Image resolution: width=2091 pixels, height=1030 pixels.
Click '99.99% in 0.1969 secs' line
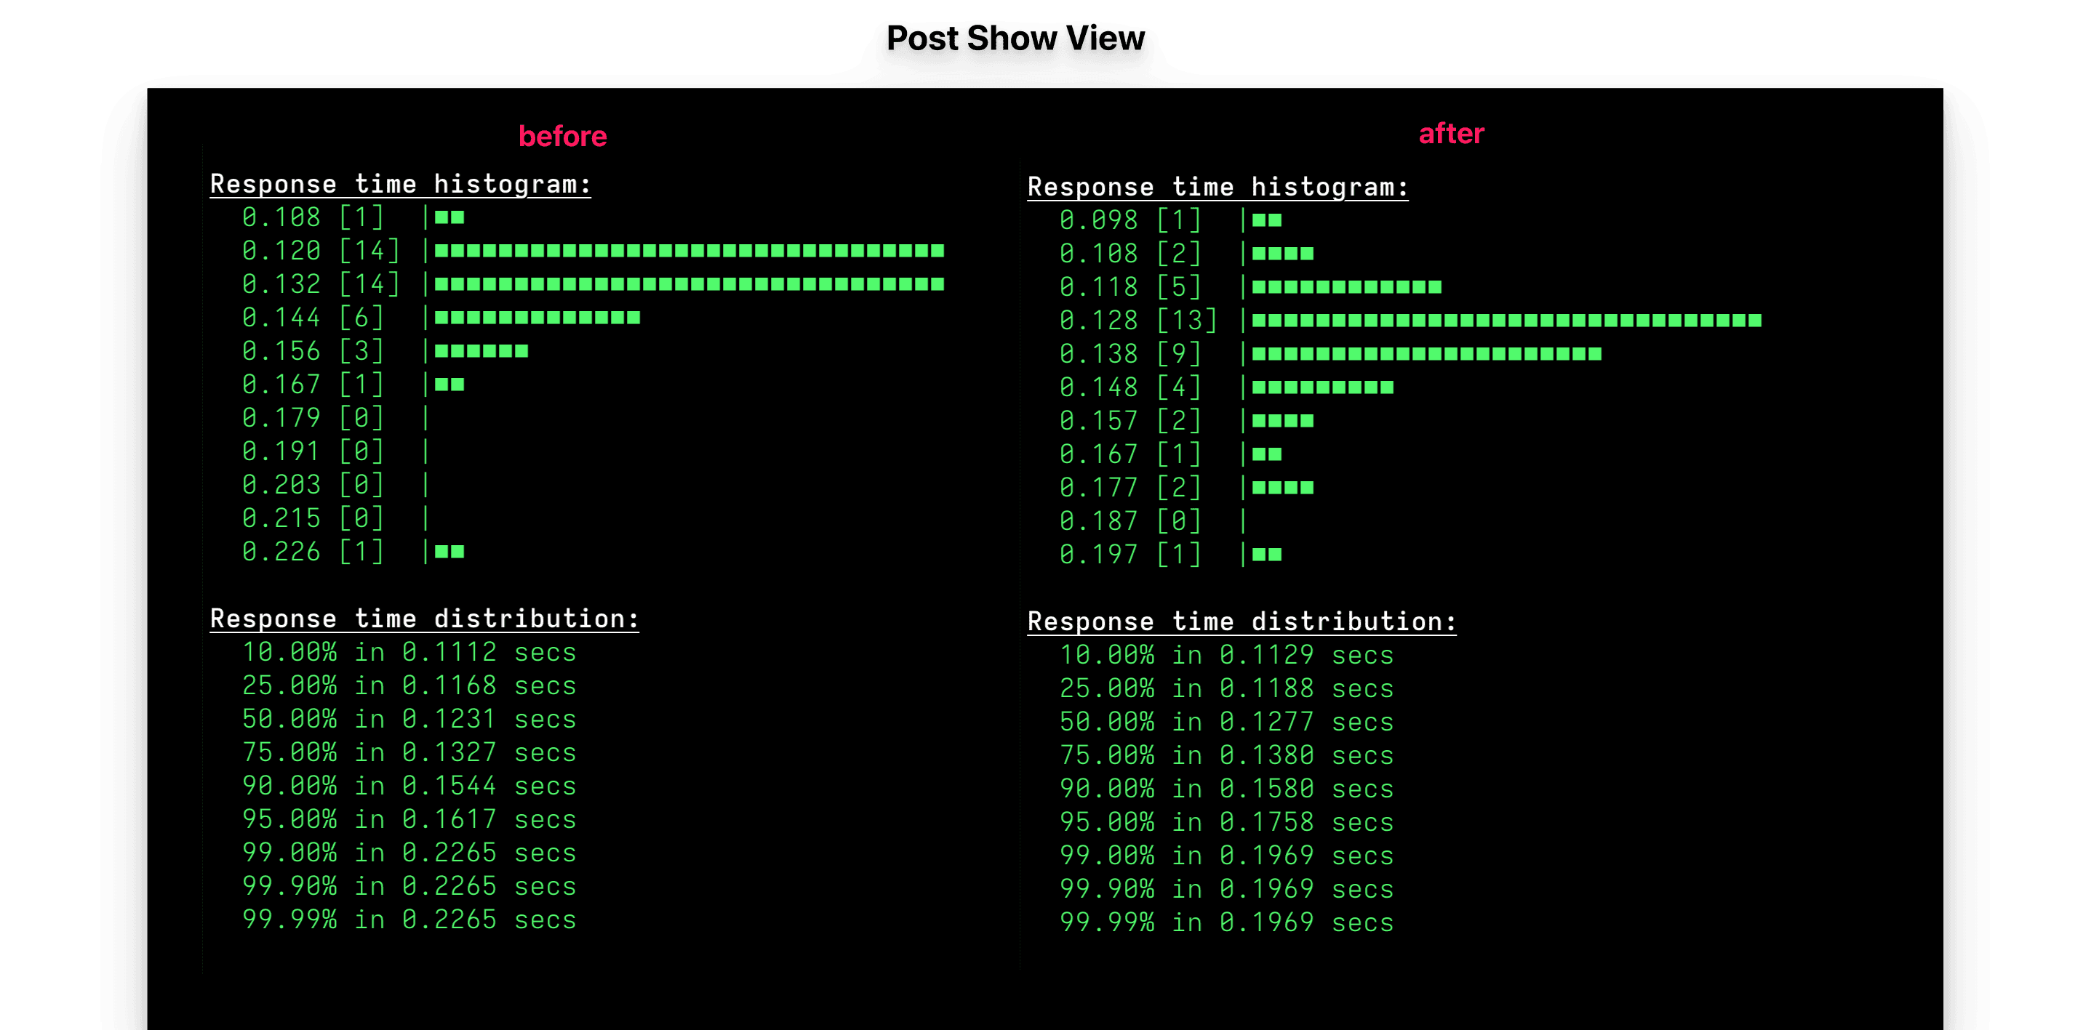pyautogui.click(x=1226, y=922)
